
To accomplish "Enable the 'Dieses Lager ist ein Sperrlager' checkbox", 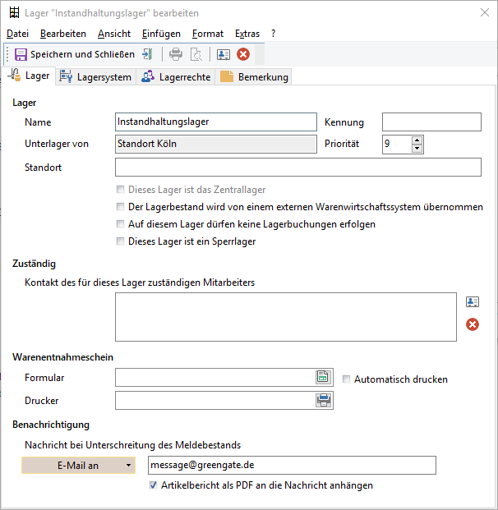I will point(121,241).
